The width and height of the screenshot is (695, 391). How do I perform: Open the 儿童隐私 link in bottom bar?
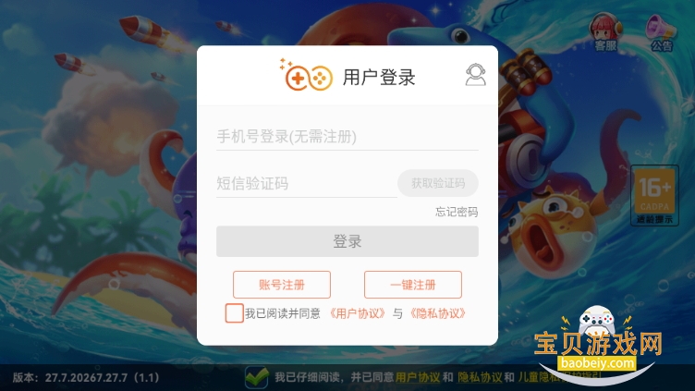pos(540,377)
